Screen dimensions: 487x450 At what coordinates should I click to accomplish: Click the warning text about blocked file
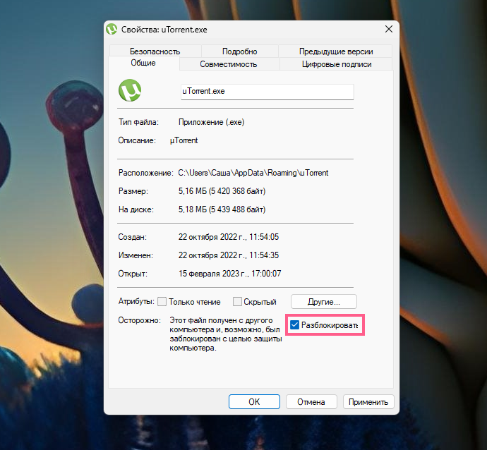226,334
